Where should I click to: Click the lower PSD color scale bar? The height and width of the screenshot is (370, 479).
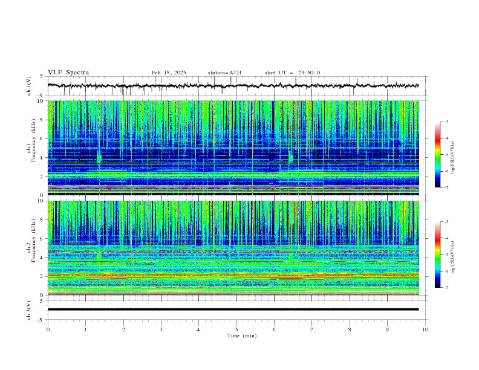(x=437, y=255)
